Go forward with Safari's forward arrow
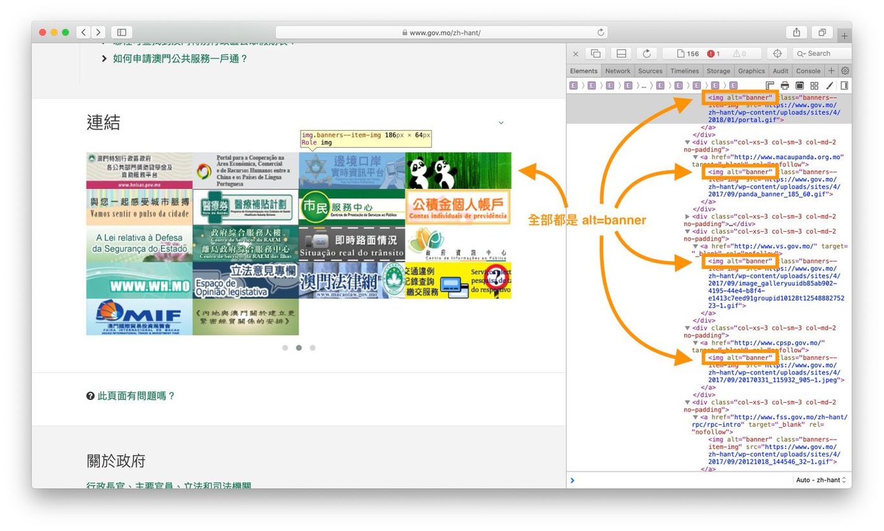 pos(98,32)
